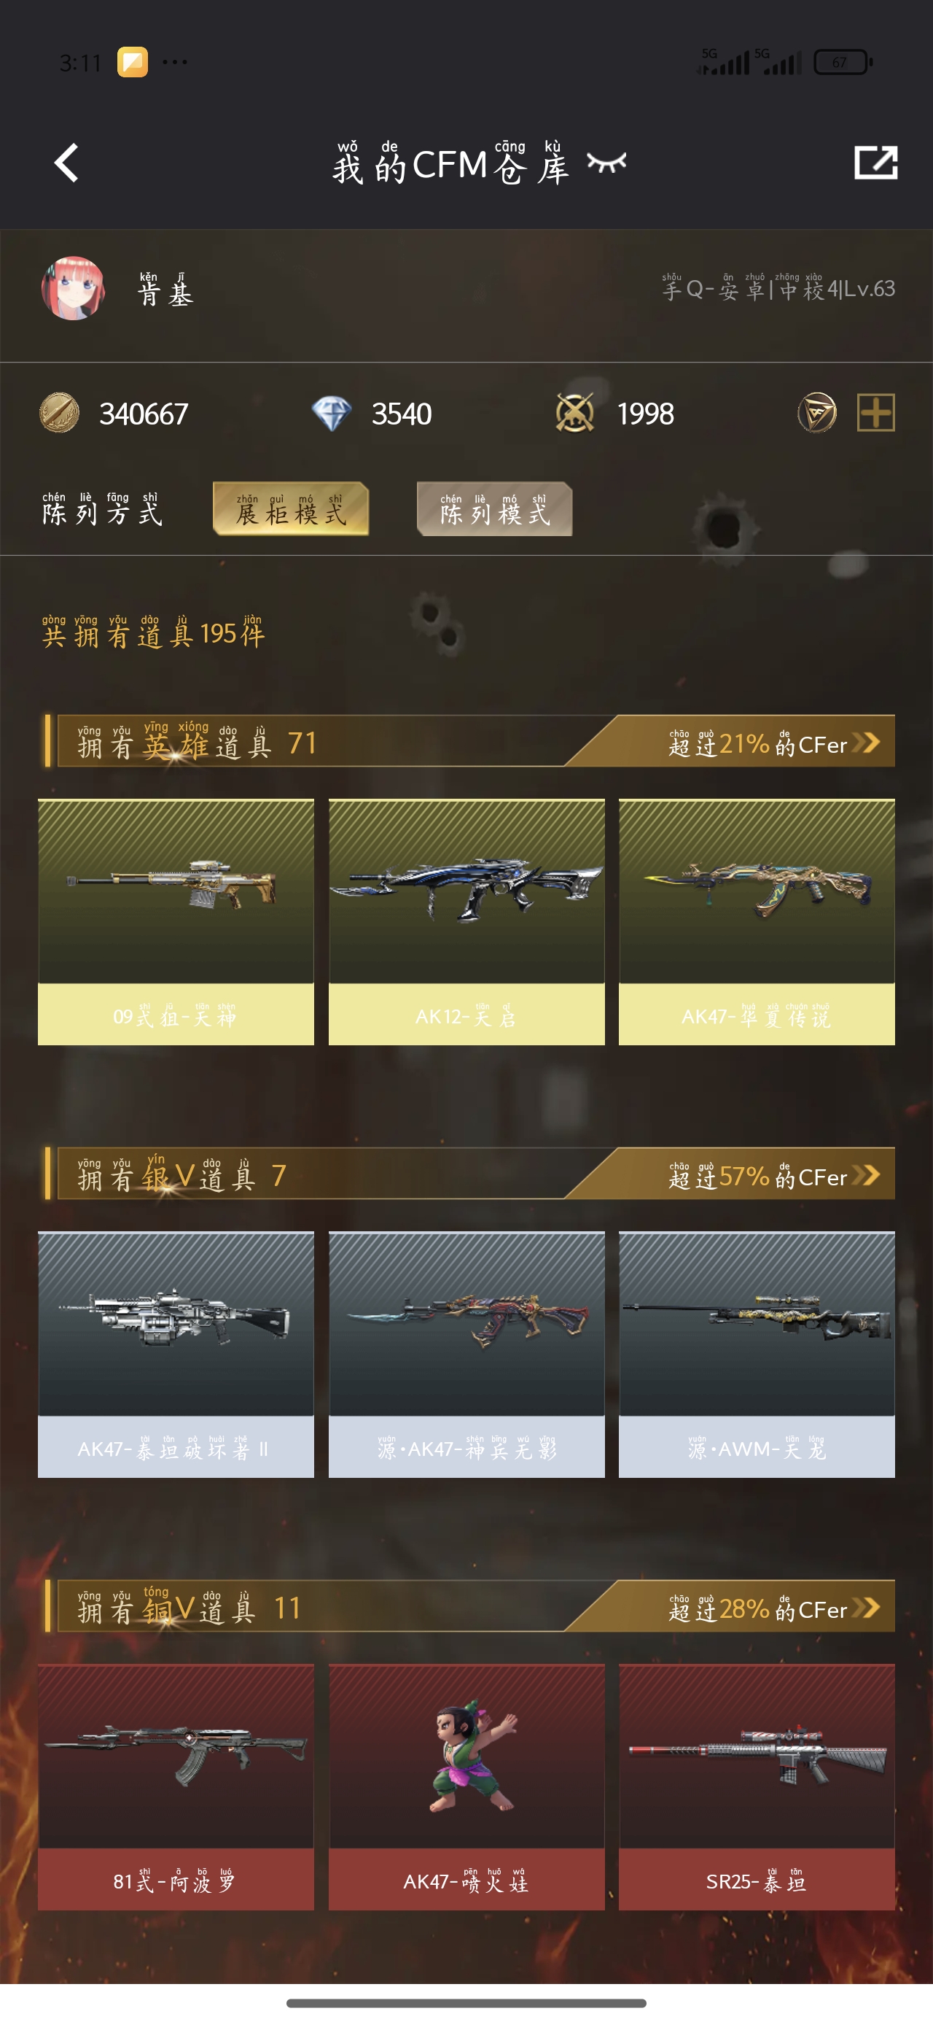Viewport: 933px width, 2022px height.
Task: Open the 源·AWM-天龙 weapon card
Action: pyautogui.click(x=757, y=1354)
